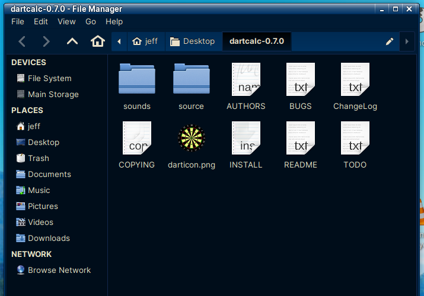Click the back navigation arrow
Viewport: 424px width, 296px height.
coord(22,41)
